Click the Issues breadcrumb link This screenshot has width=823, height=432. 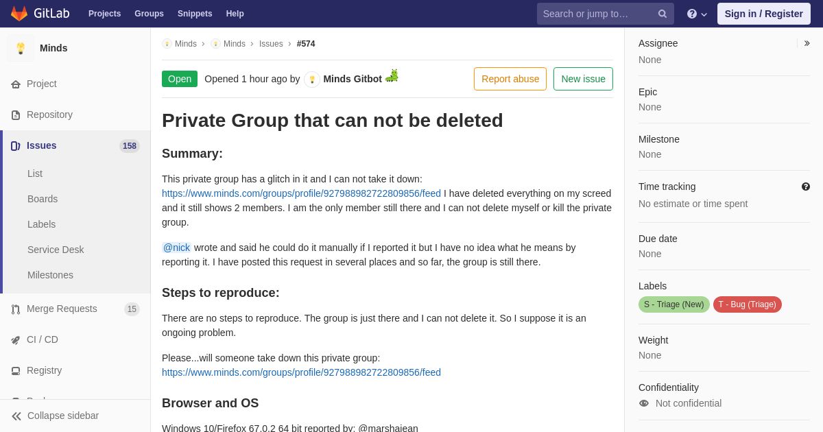click(x=271, y=44)
